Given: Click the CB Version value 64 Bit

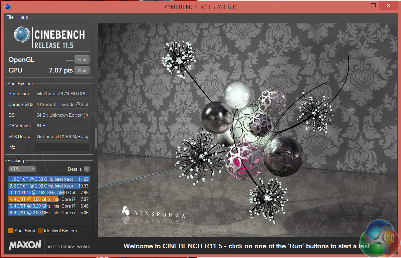Looking at the screenshot, I should click(62, 126).
